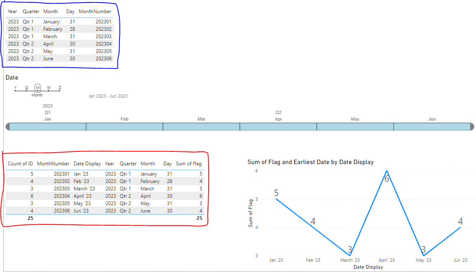Viewport: 476px width, 272px height.
Task: Select the Y granularity on timeline slicer
Action: click(x=16, y=88)
